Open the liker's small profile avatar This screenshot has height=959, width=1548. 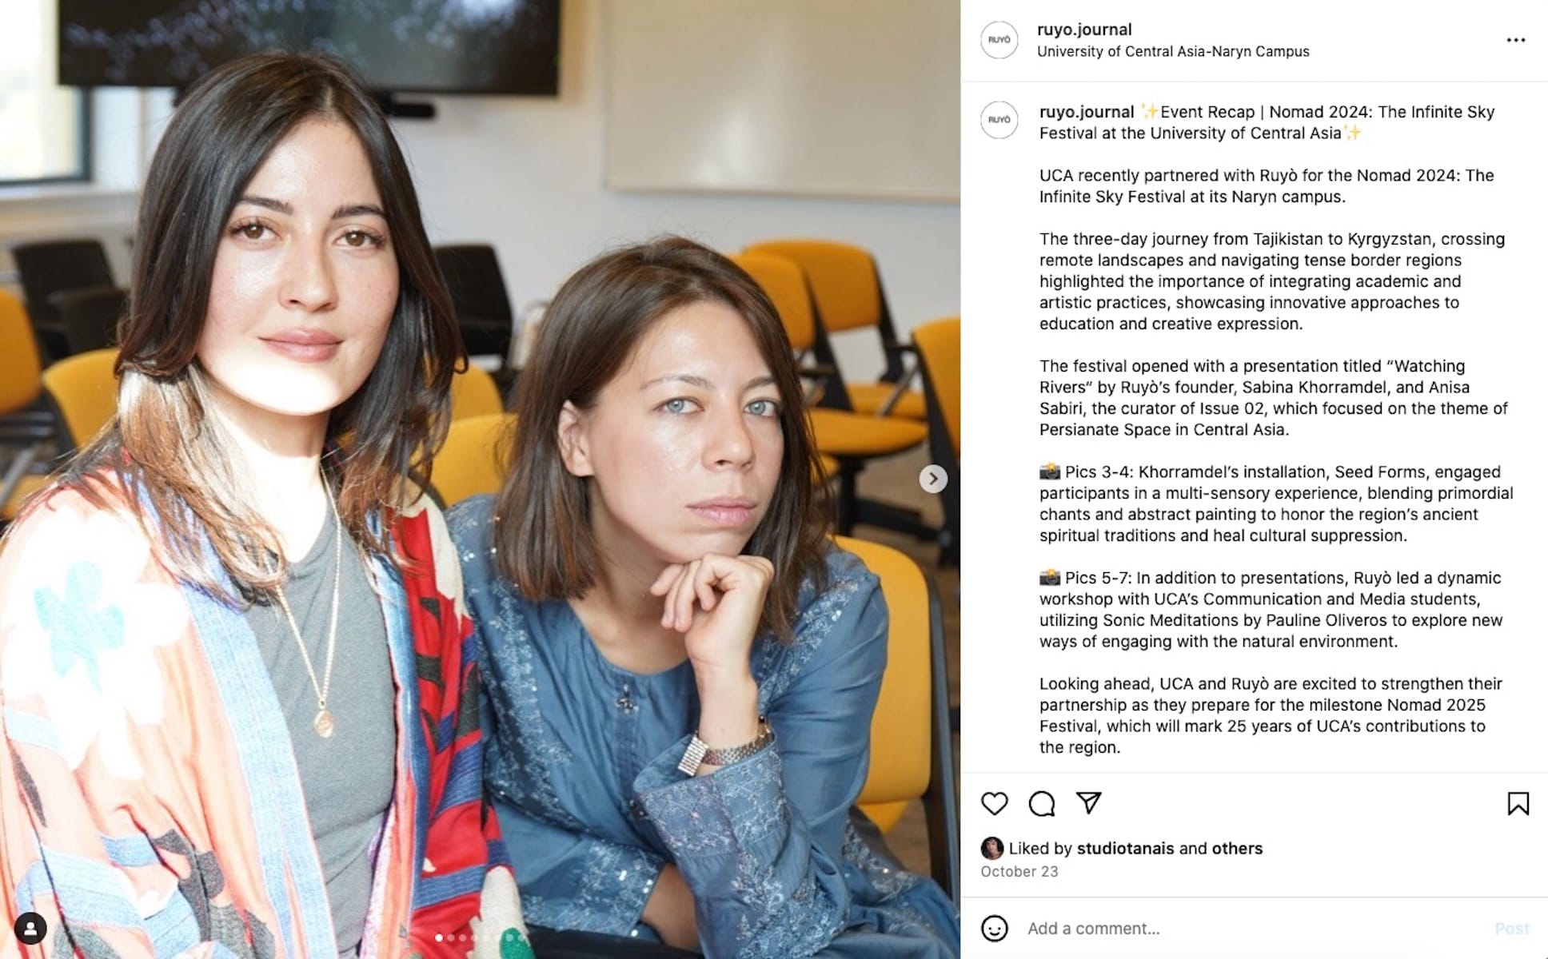pos(991,848)
